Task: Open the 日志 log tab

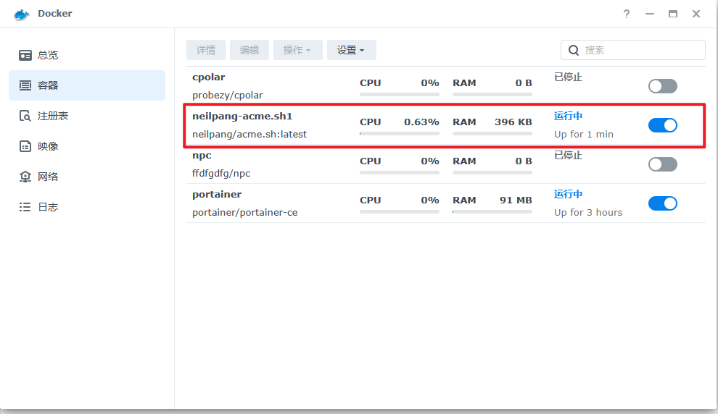Action: click(x=87, y=207)
